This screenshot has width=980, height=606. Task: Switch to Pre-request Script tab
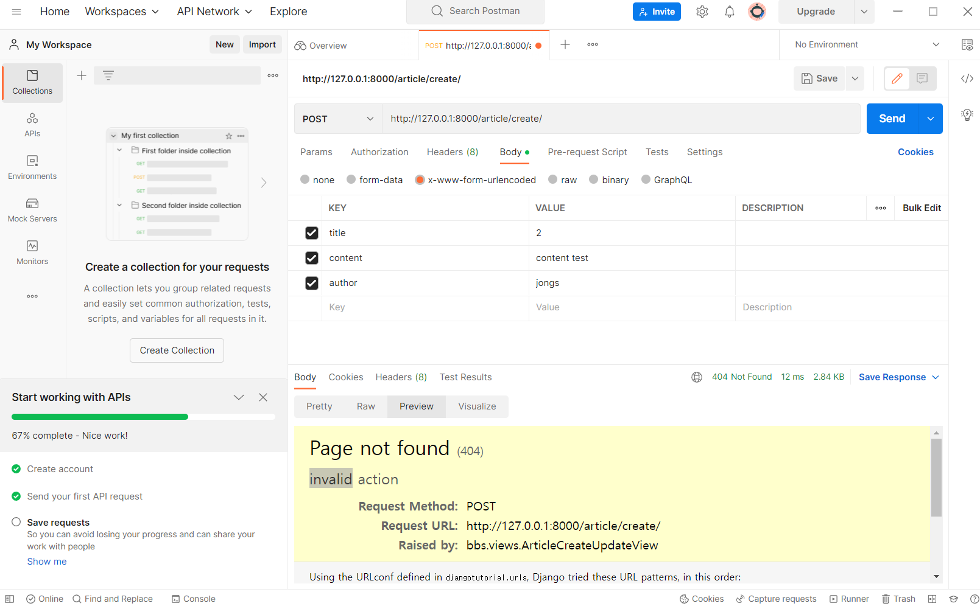[587, 152]
